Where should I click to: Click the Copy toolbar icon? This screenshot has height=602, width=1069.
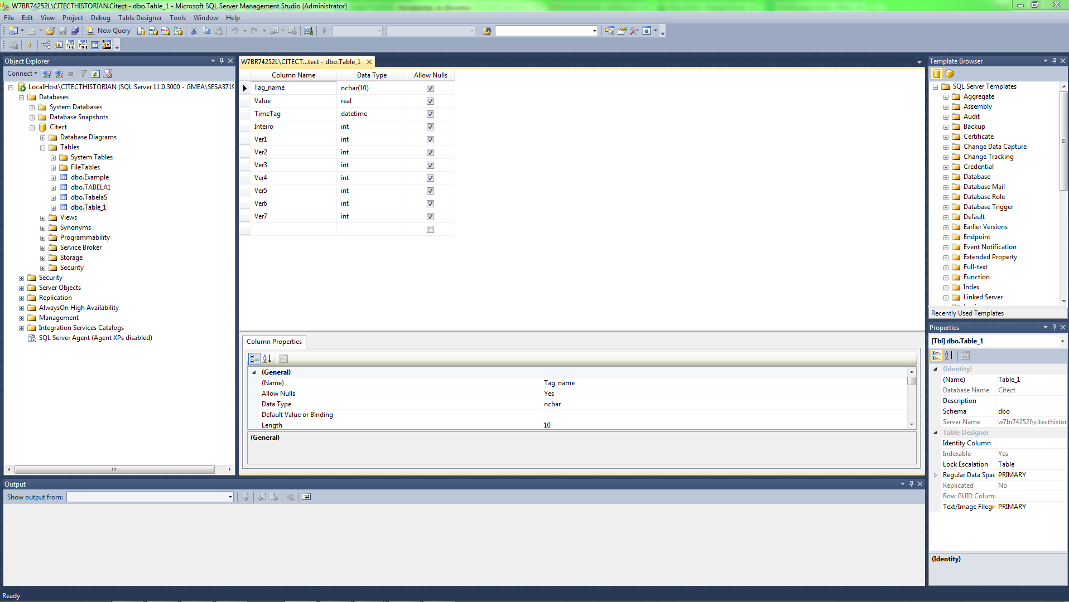click(x=206, y=31)
